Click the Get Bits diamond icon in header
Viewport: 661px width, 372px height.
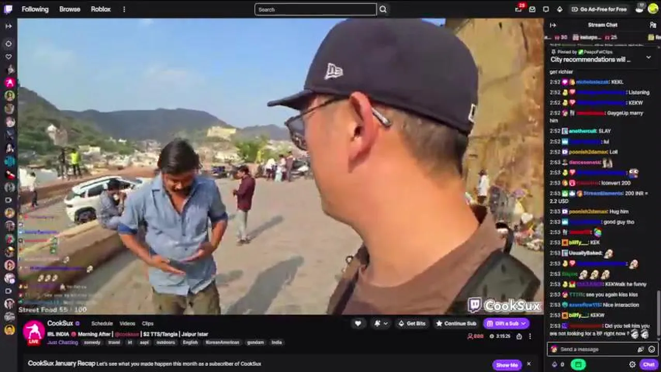click(559, 9)
